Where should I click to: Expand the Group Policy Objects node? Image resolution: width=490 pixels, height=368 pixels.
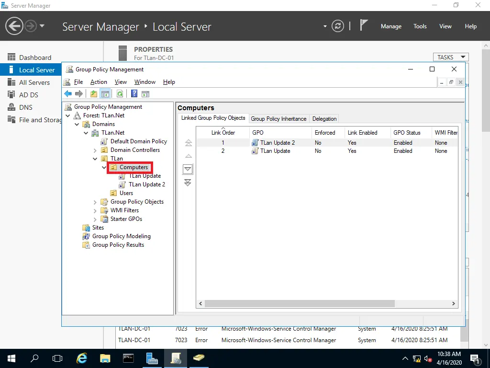coord(95,202)
